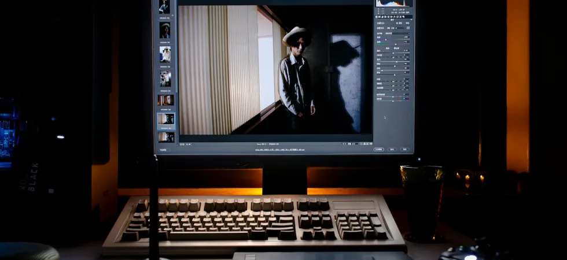Click the Default tone link above Exposure
Image resolution: width=567 pixels, height=260 pixels.
tap(396, 48)
